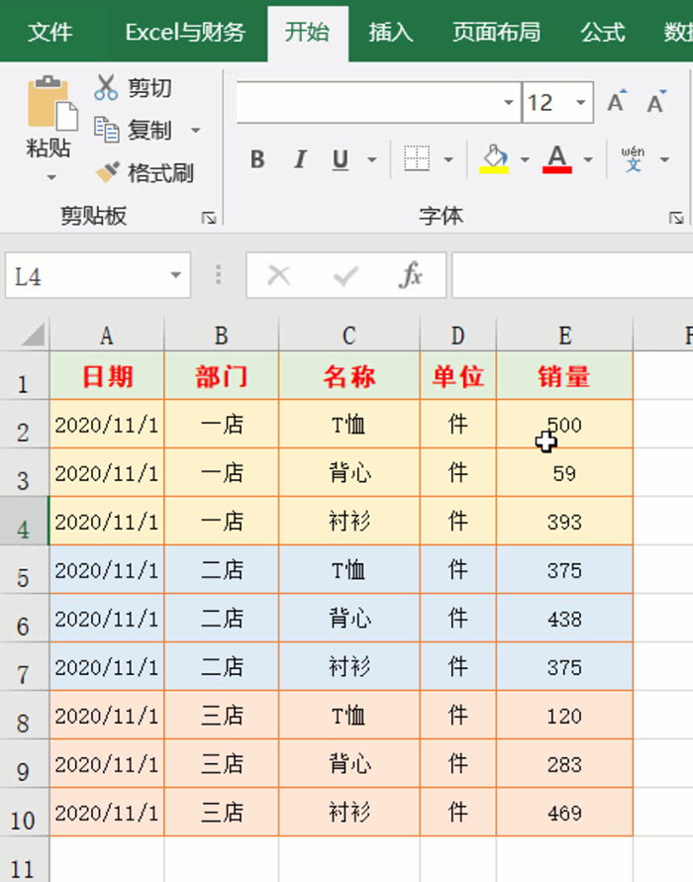Select column E header
Screen dimensions: 693x882
pos(564,336)
